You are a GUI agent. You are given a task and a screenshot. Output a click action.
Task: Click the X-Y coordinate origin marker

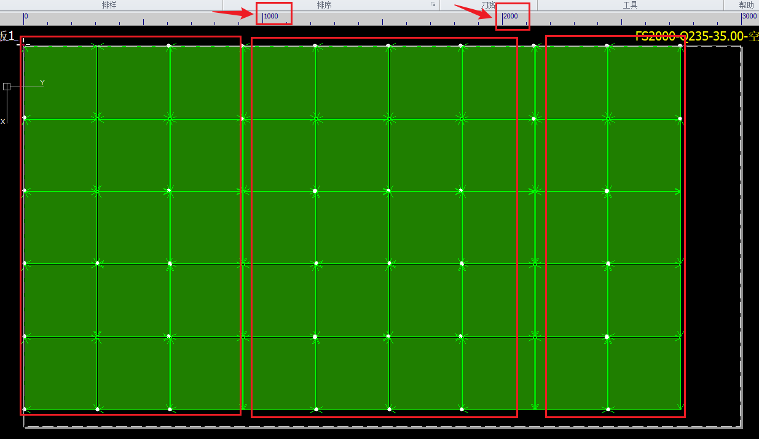7,87
